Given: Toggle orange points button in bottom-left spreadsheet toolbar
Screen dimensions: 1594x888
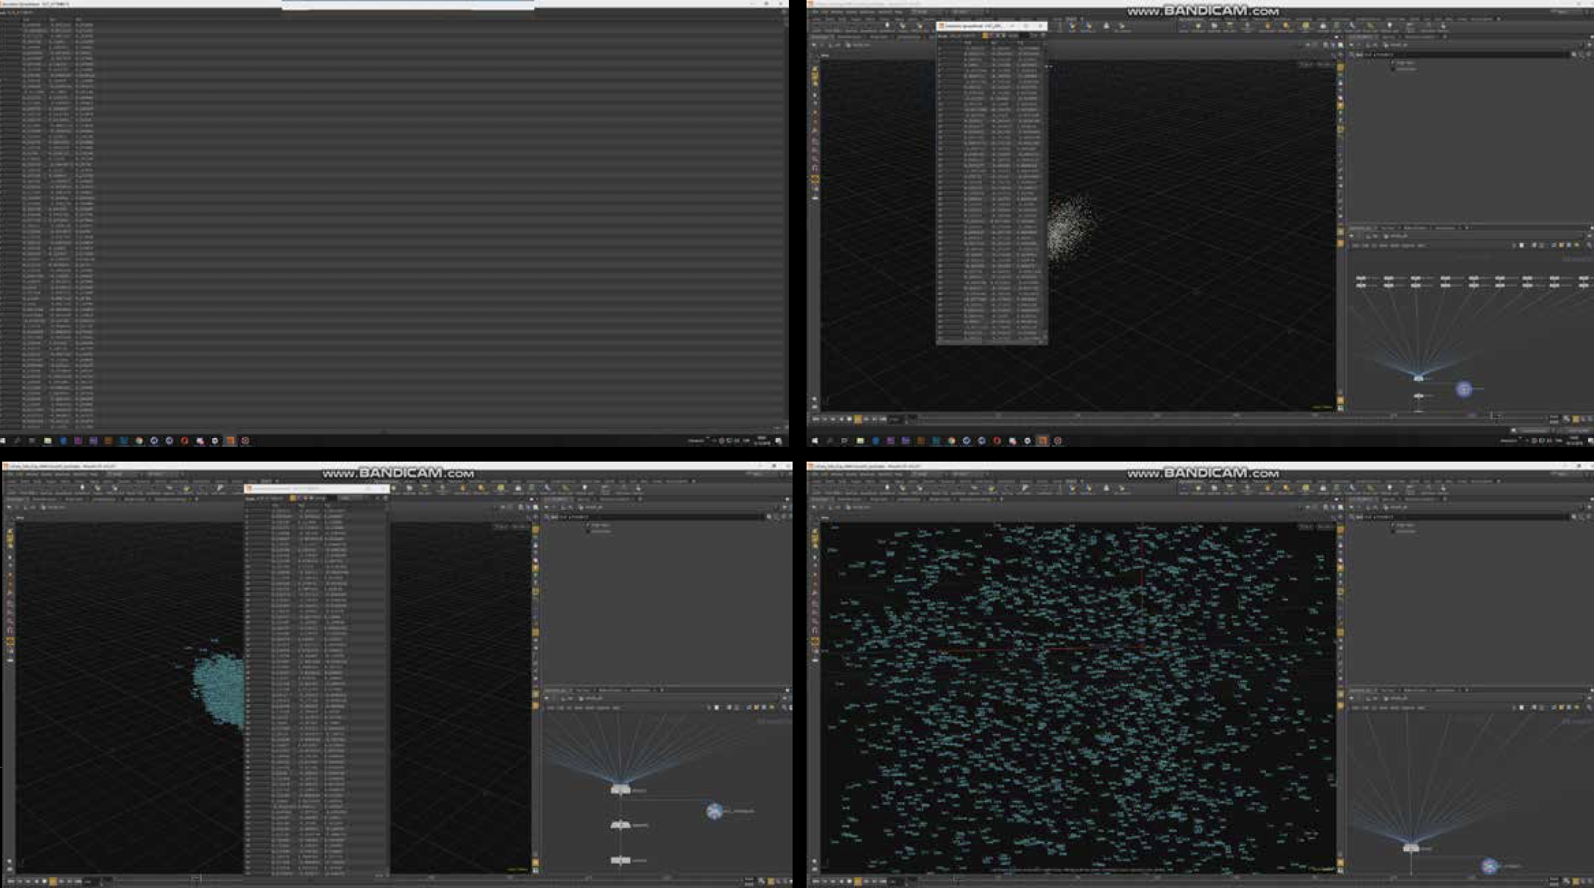Looking at the screenshot, I should pos(294,498).
